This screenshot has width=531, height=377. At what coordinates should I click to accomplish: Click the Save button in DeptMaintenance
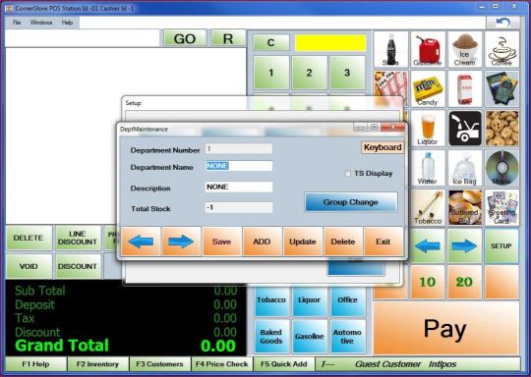pyautogui.click(x=222, y=242)
